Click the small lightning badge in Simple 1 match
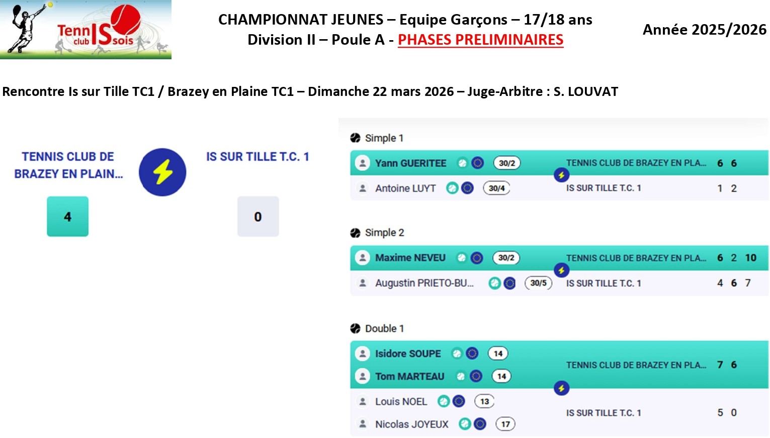 click(x=561, y=175)
